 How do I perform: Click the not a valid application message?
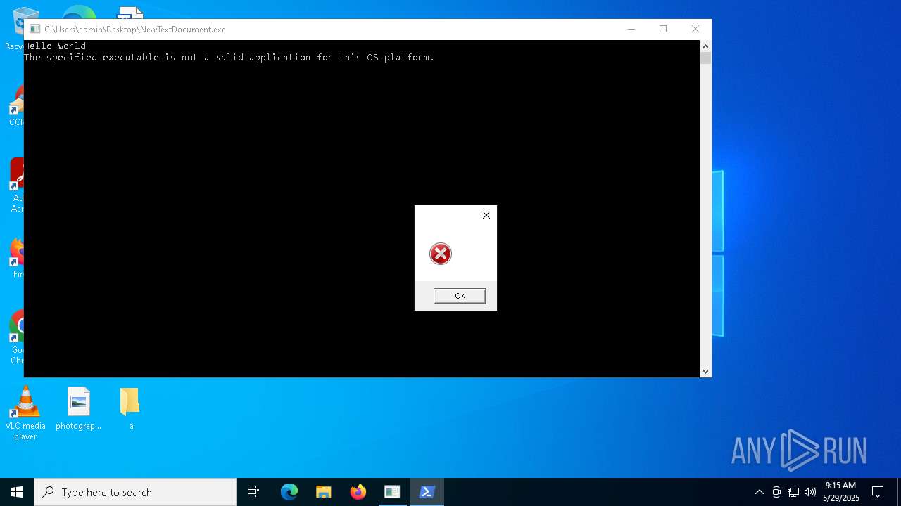pyautogui.click(x=229, y=58)
